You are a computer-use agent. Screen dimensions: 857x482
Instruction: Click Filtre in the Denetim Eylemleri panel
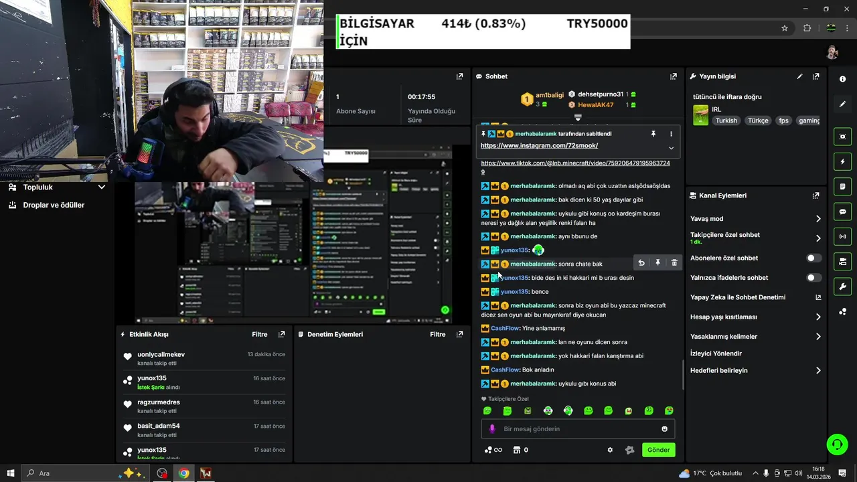(x=438, y=334)
